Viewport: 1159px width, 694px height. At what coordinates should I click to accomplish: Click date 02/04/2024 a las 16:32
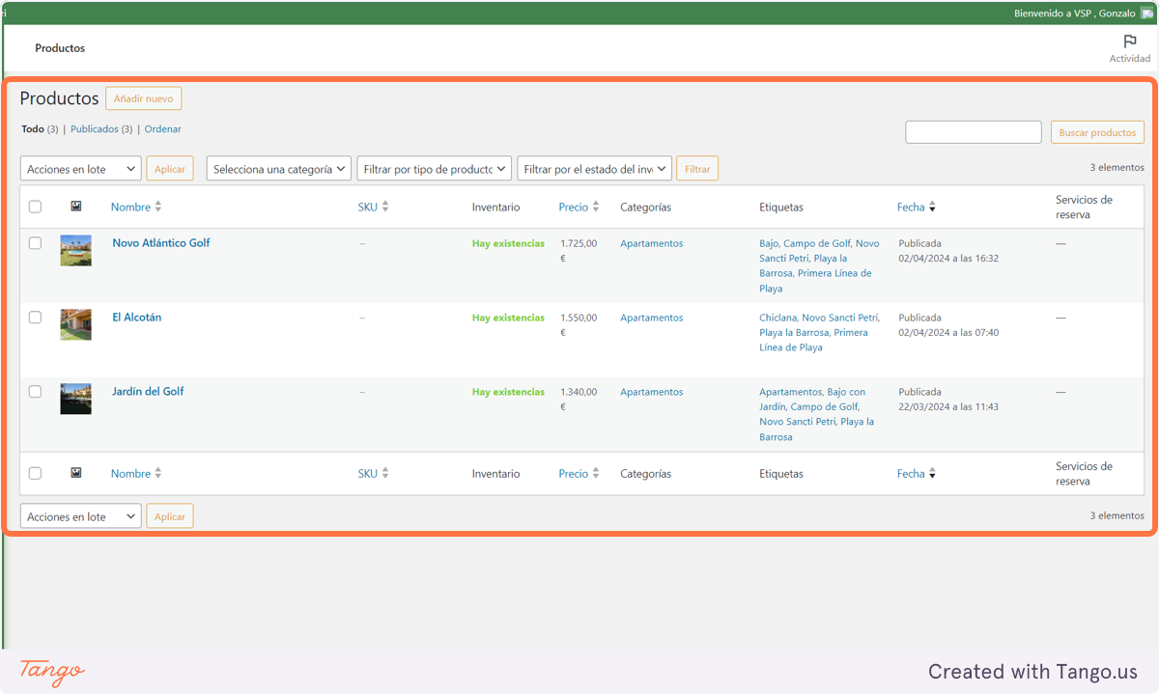click(948, 259)
